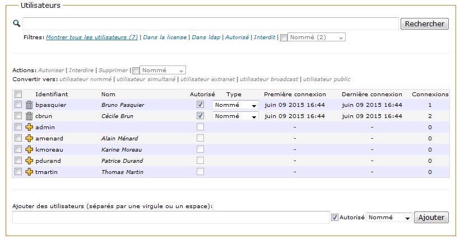
Task: Click the plus icon next to admin
Action: click(29, 127)
